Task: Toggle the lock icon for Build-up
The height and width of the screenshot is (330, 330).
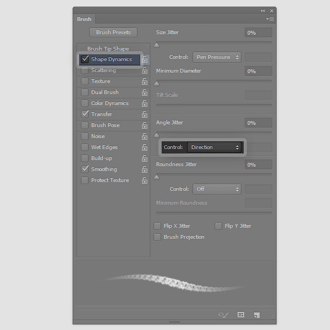Action: point(145,158)
